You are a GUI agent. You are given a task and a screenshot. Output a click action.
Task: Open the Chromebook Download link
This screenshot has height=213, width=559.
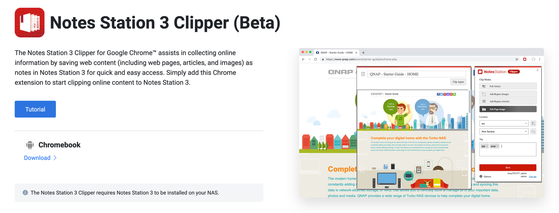(37, 158)
